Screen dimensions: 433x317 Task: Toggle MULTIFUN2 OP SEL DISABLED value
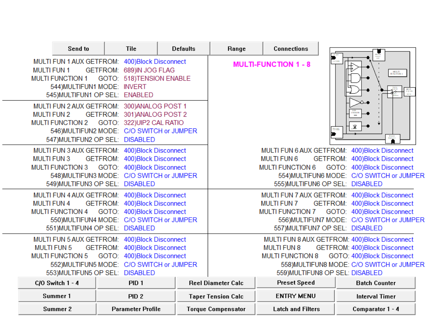click(139, 140)
